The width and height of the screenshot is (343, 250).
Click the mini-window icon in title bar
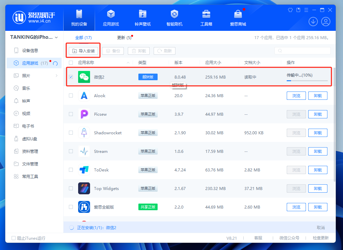pyautogui.click(x=298, y=10)
